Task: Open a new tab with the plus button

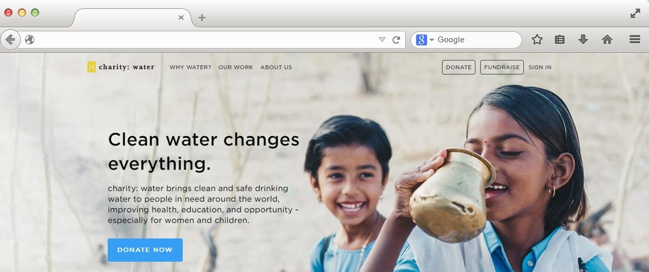Action: (x=202, y=18)
